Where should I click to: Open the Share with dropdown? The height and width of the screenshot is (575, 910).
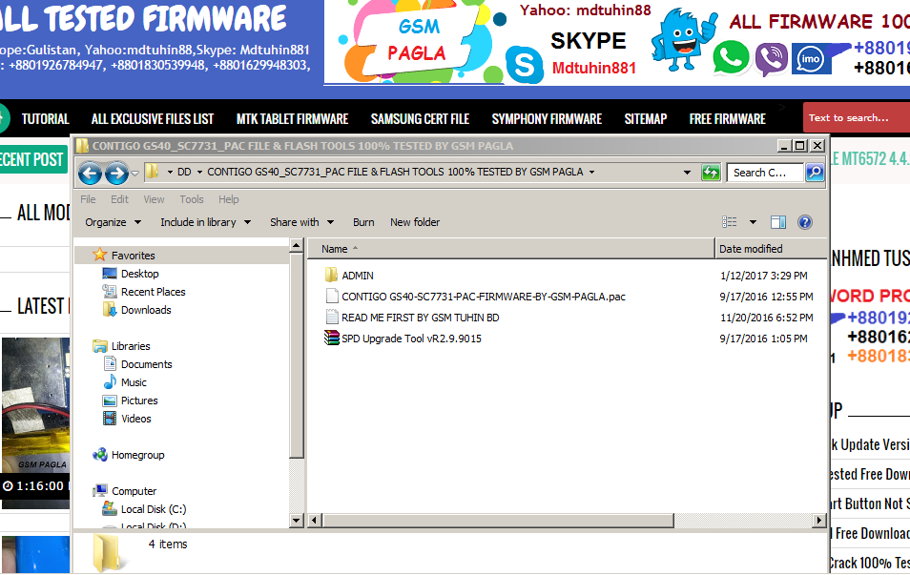pyautogui.click(x=301, y=222)
